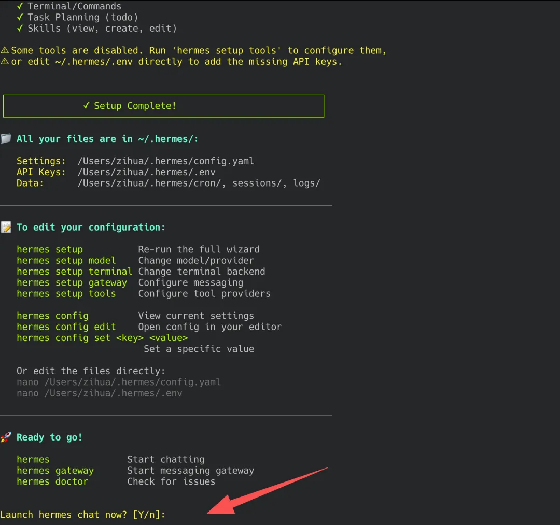Viewport: 560px width, 525px height.
Task: Click the 'Data:' label
Action: (x=30, y=183)
